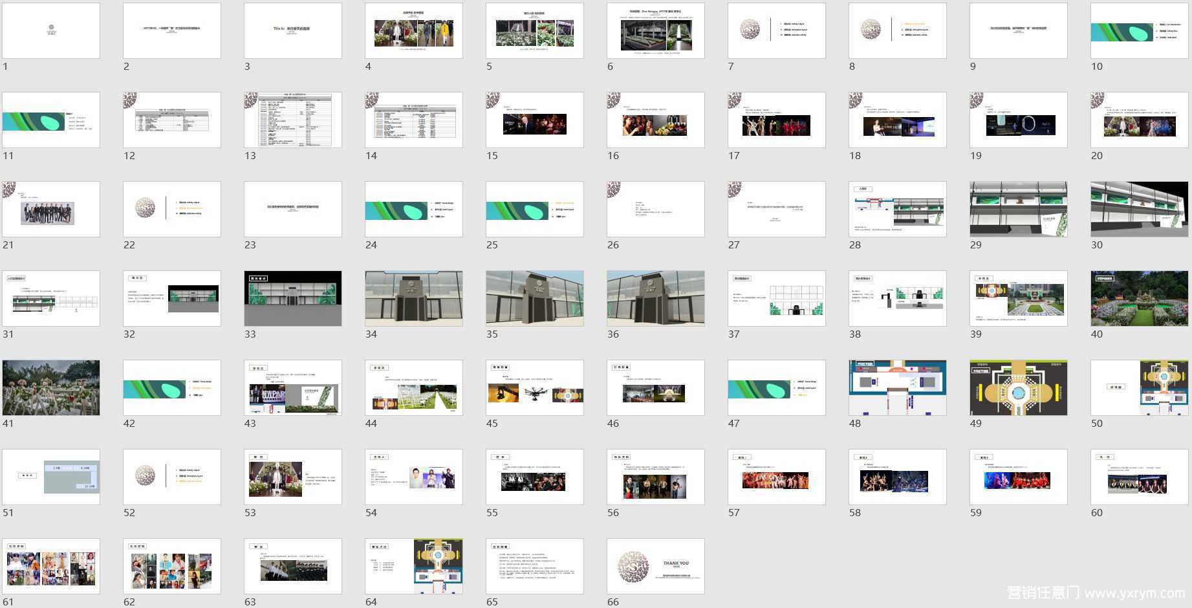1192x608 pixels.
Task: Select slide 45 thumbnail
Action: (x=535, y=387)
